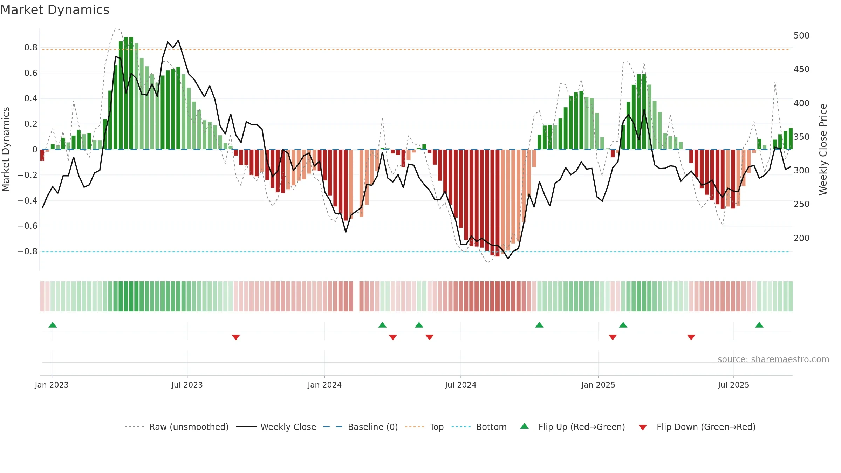Toggle the Weekly Close legend entry
841x473 pixels.
276,427
